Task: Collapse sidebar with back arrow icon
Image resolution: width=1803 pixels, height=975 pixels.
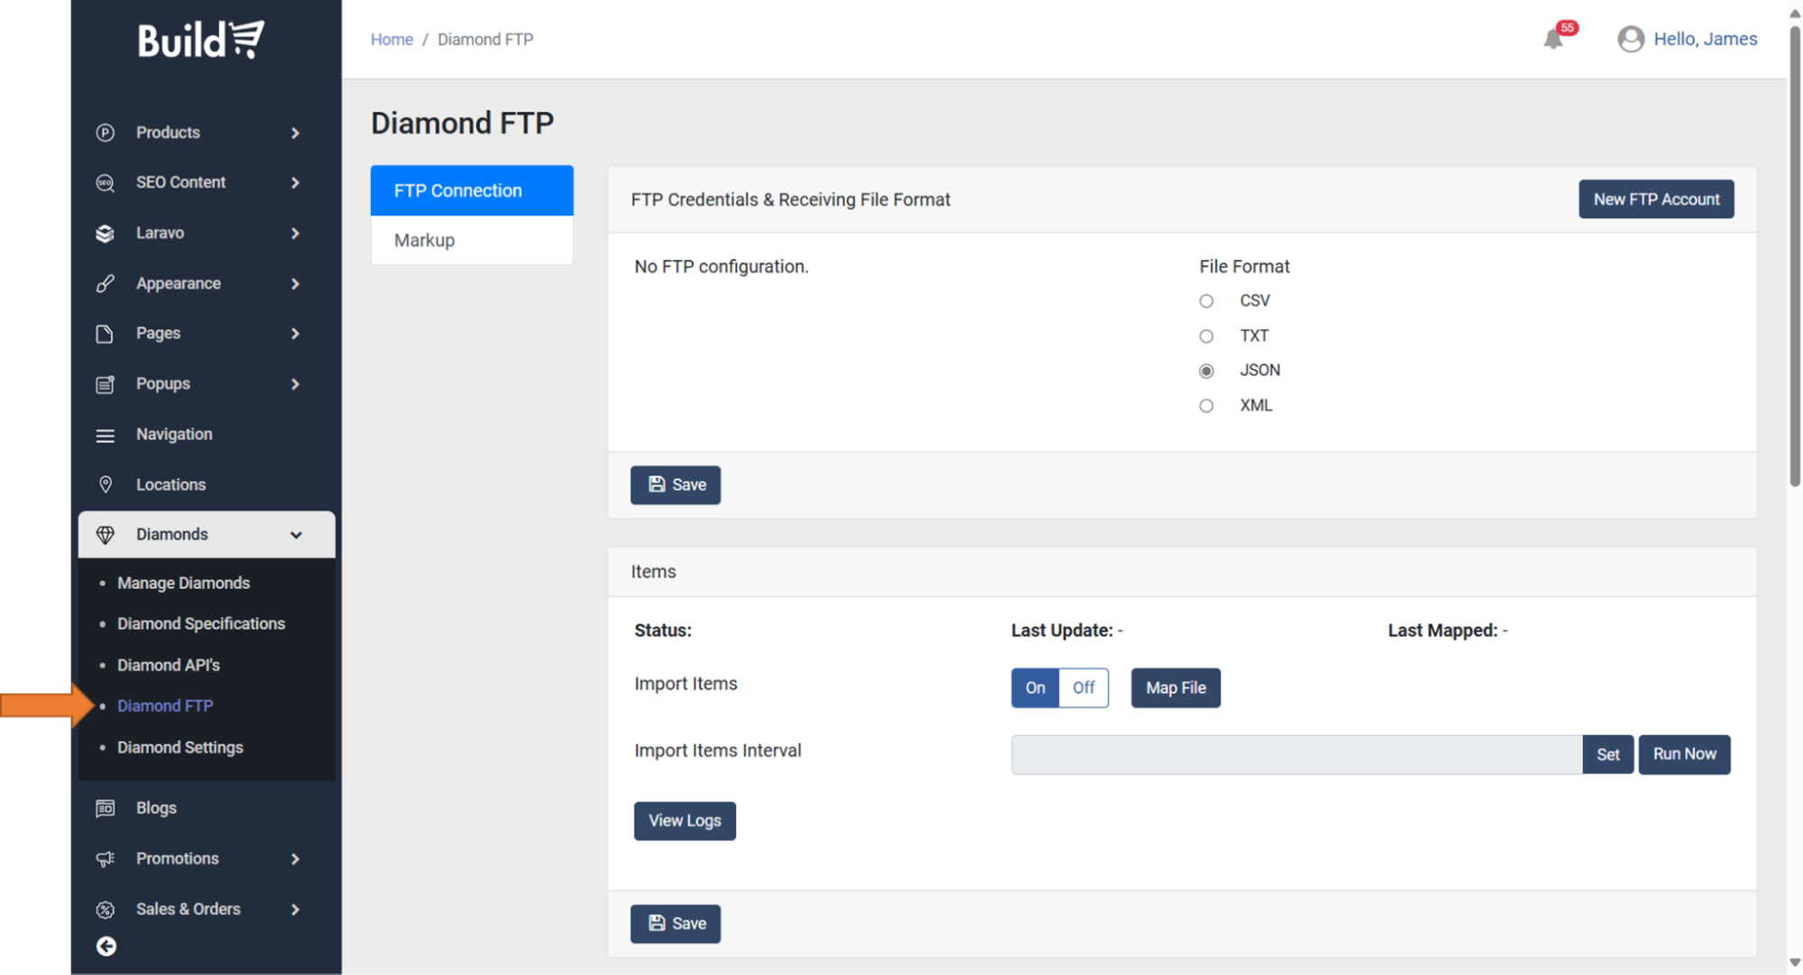Action: click(106, 946)
